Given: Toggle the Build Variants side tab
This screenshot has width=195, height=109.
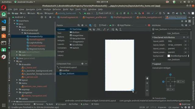Looking at the screenshot, I should click(x=9, y=74).
